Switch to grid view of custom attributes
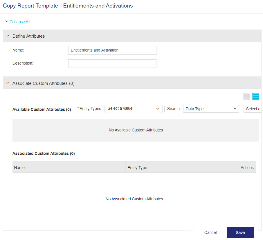Image resolution: width=263 pixels, height=240 pixels. tap(256, 97)
